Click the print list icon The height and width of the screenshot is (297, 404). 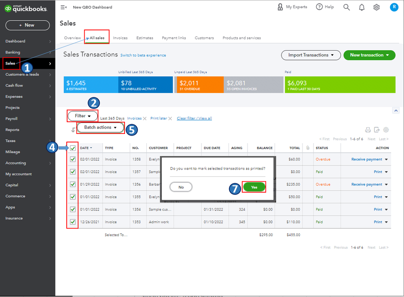[368, 129]
